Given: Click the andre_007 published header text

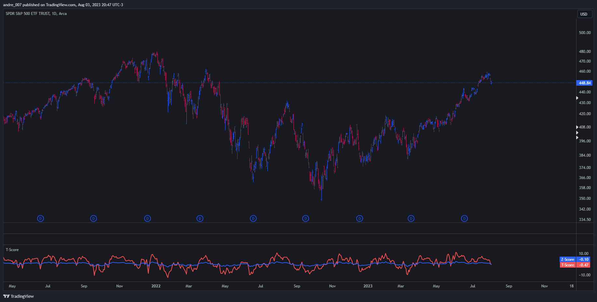Looking at the screenshot, I should pyautogui.click(x=63, y=5).
